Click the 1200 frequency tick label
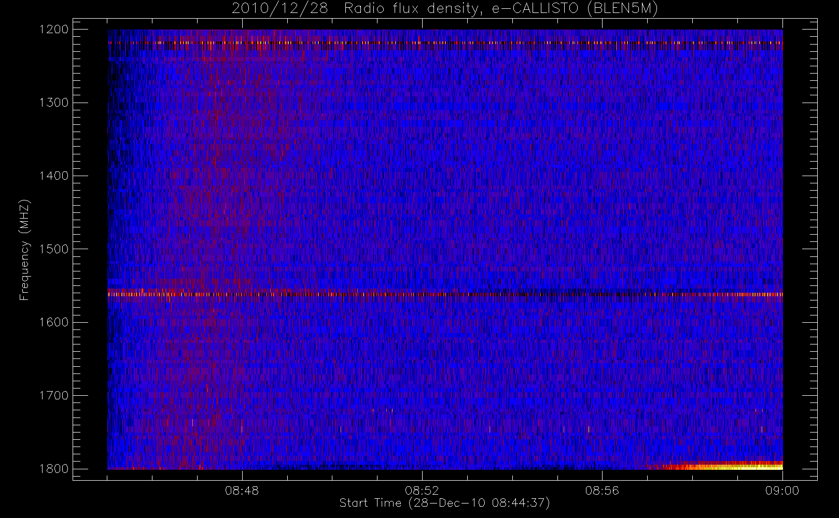This screenshot has width=839, height=518. pyautogui.click(x=54, y=30)
